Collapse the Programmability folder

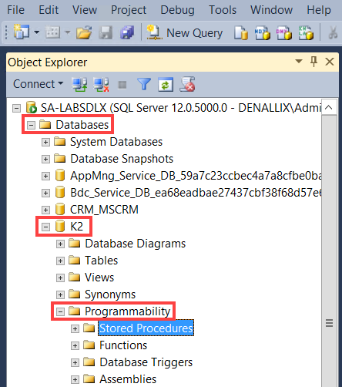pyautogui.click(x=60, y=311)
